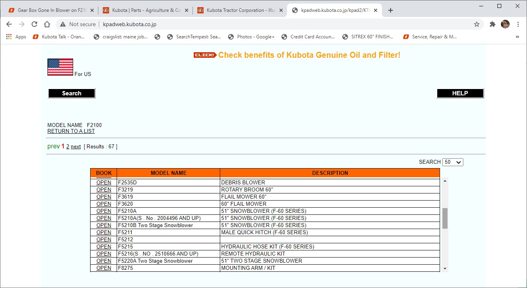The height and width of the screenshot is (288, 527).
Task: Click the black Search button
Action: pyautogui.click(x=72, y=93)
